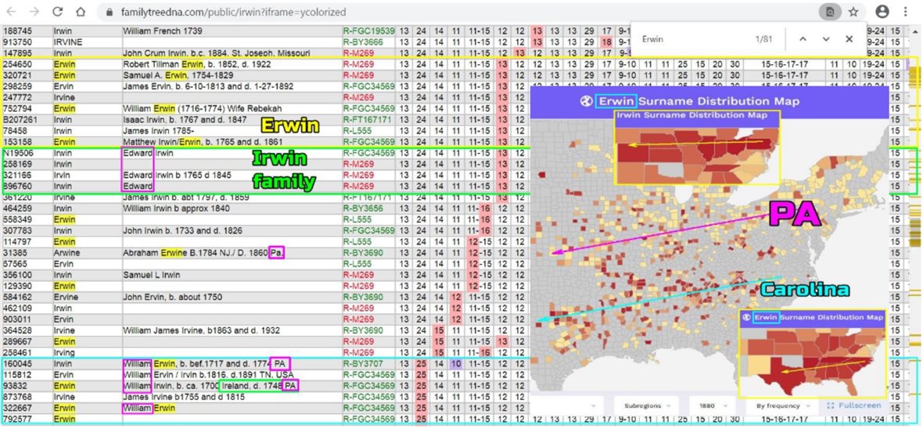
Task: Click the find bar text field containing Erwin
Action: (688, 38)
